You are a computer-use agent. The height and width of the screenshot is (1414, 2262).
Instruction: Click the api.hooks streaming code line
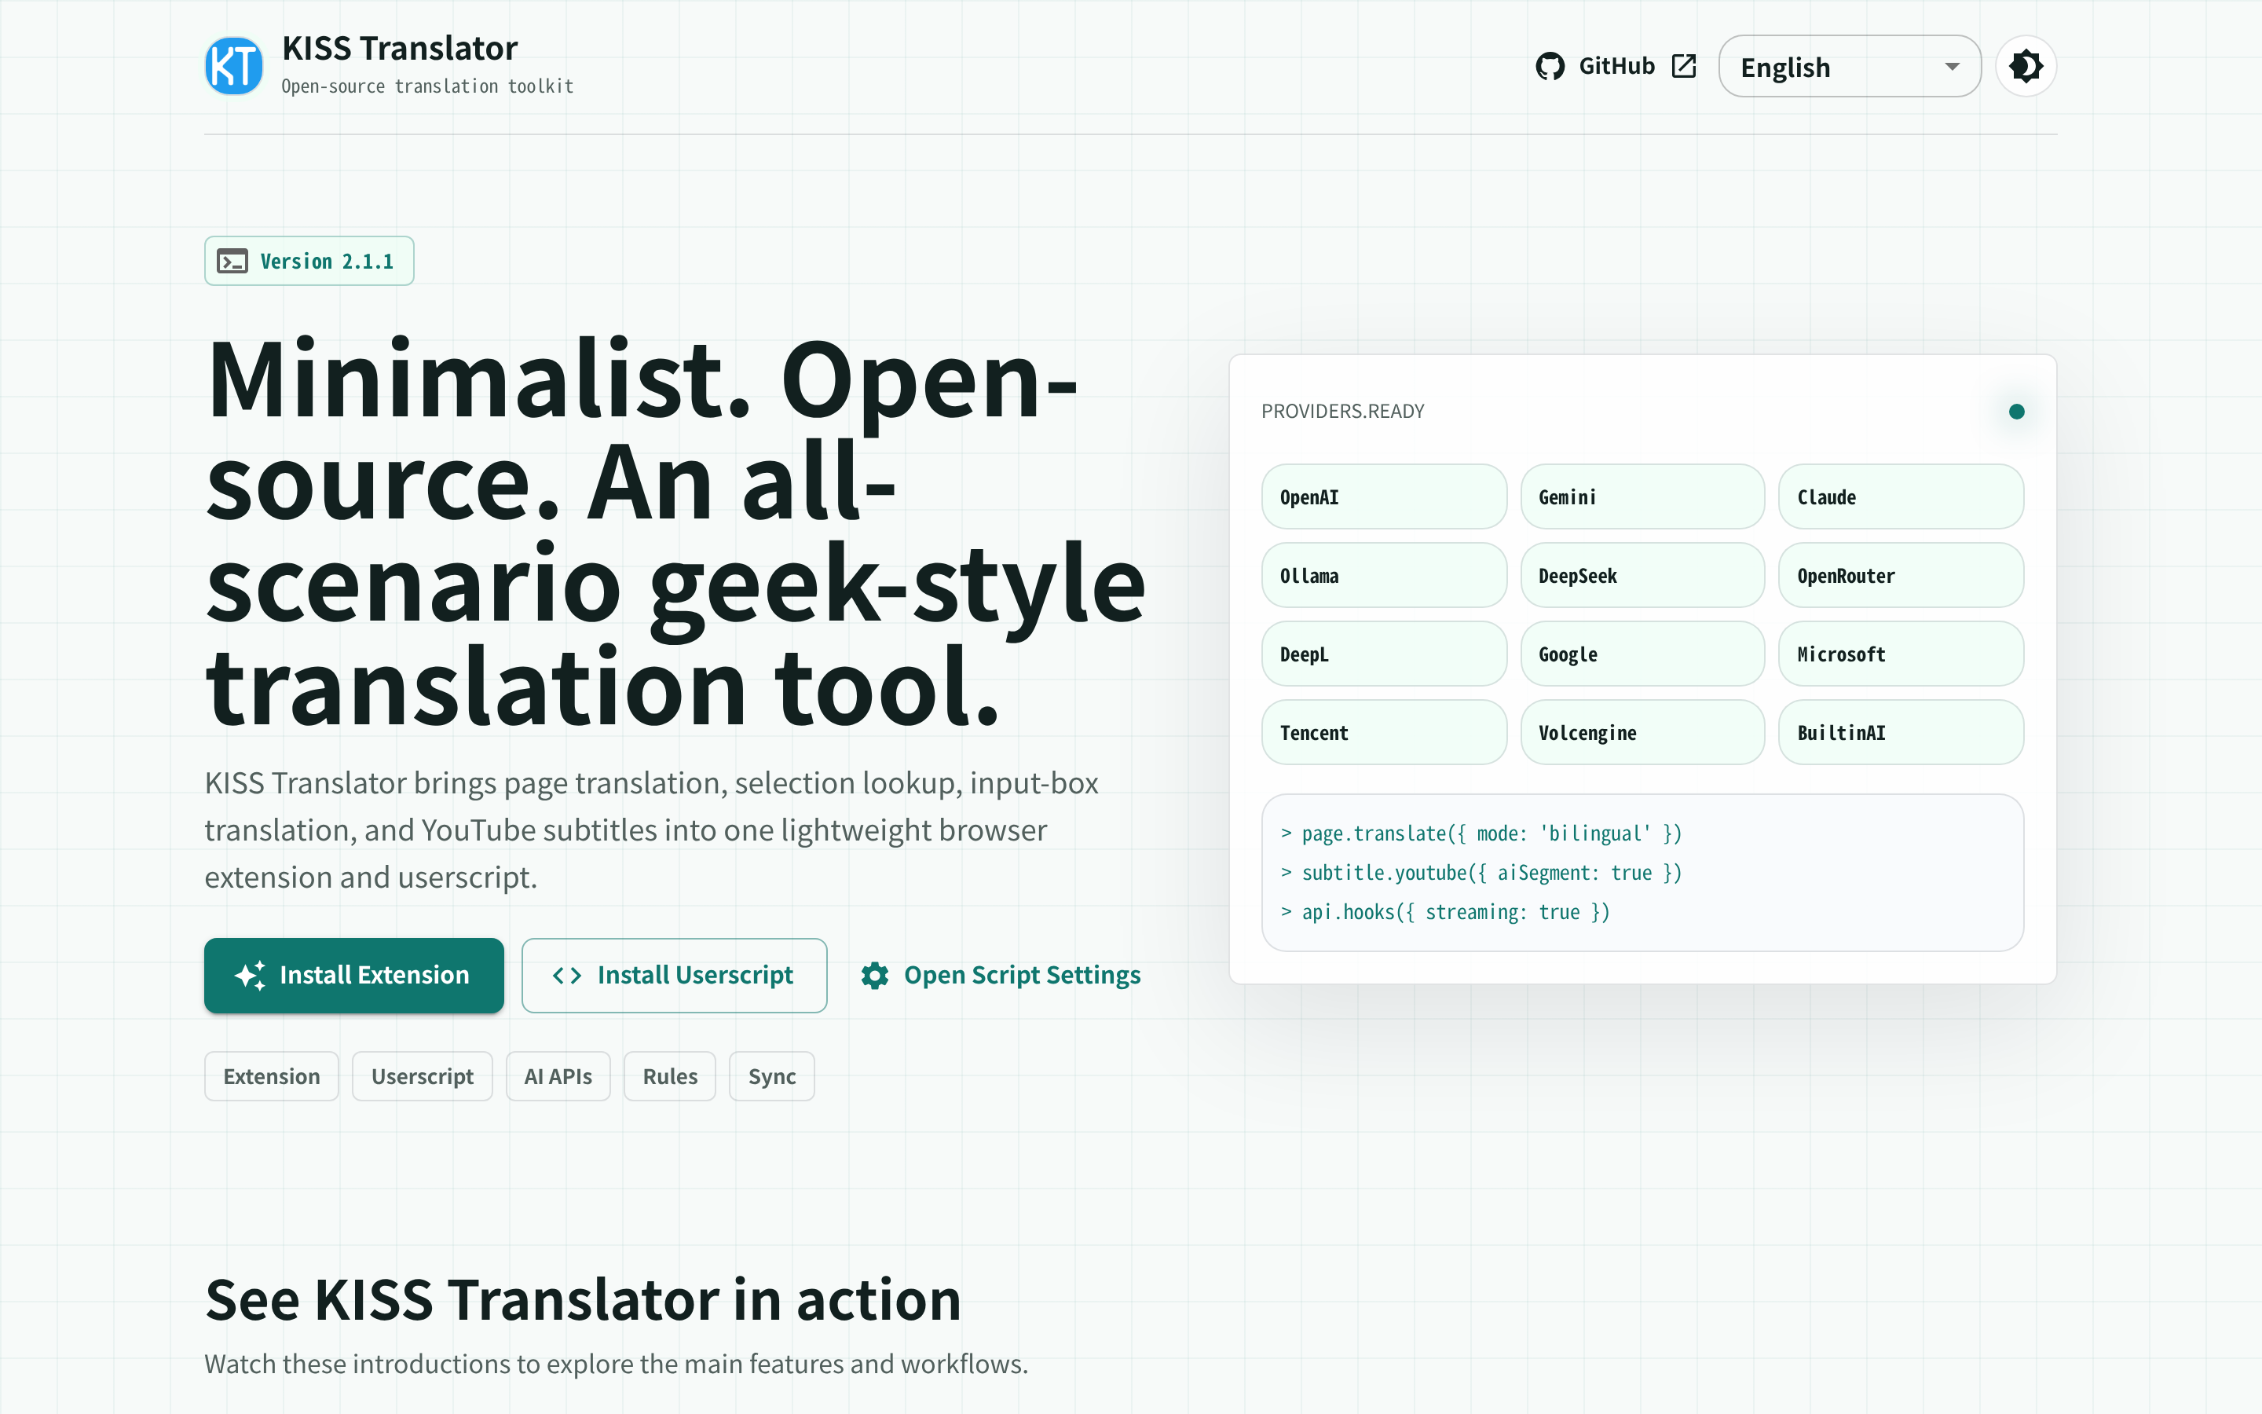(1445, 912)
